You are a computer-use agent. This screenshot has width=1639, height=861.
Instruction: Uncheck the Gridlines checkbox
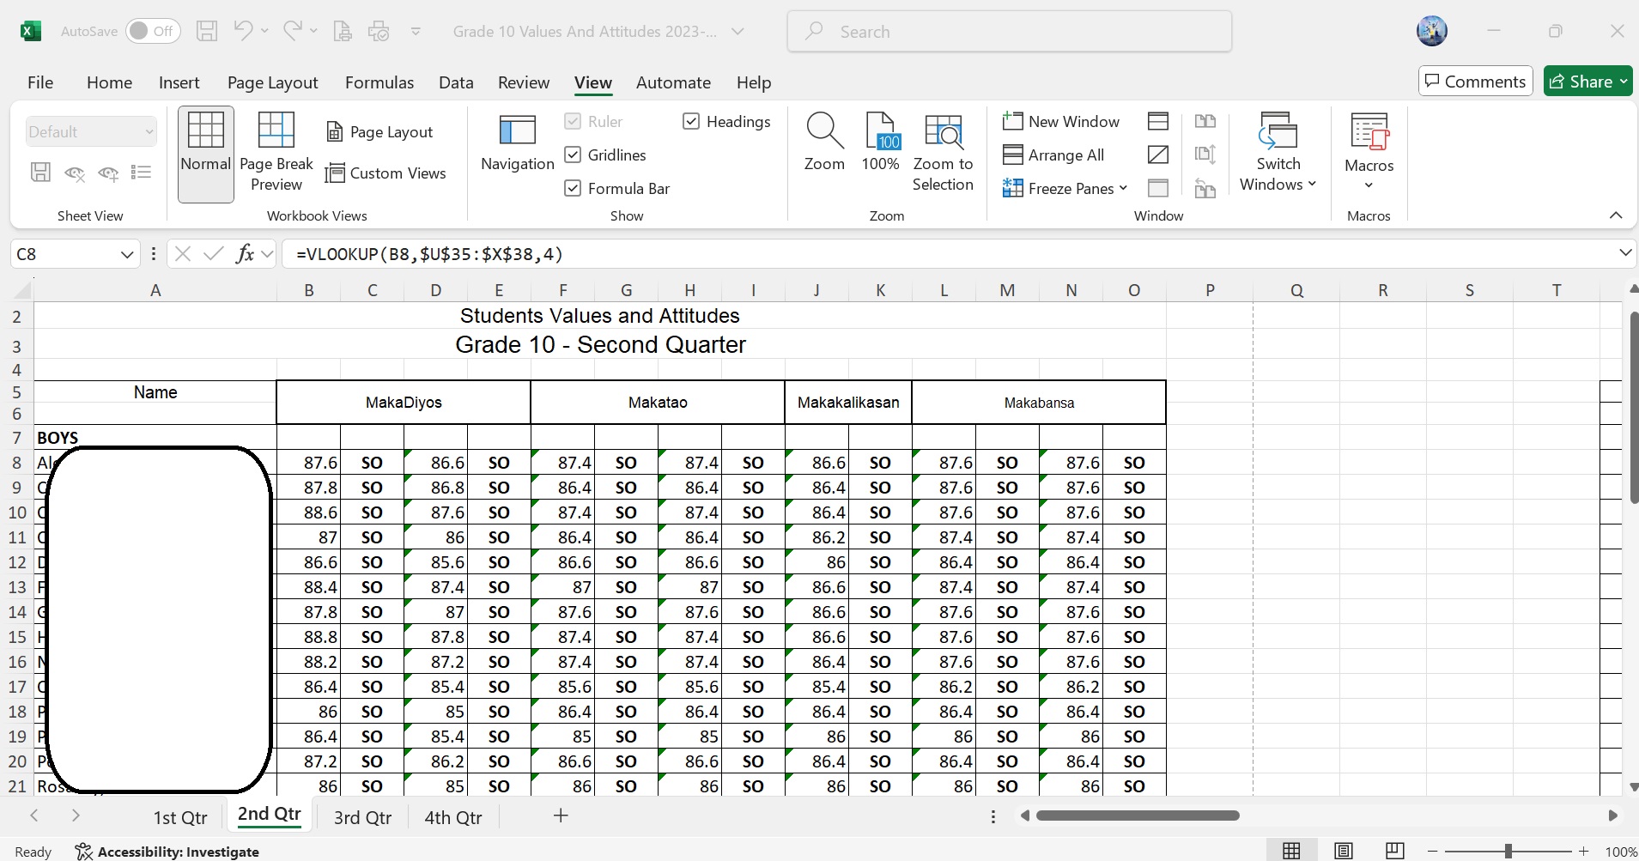[573, 155]
